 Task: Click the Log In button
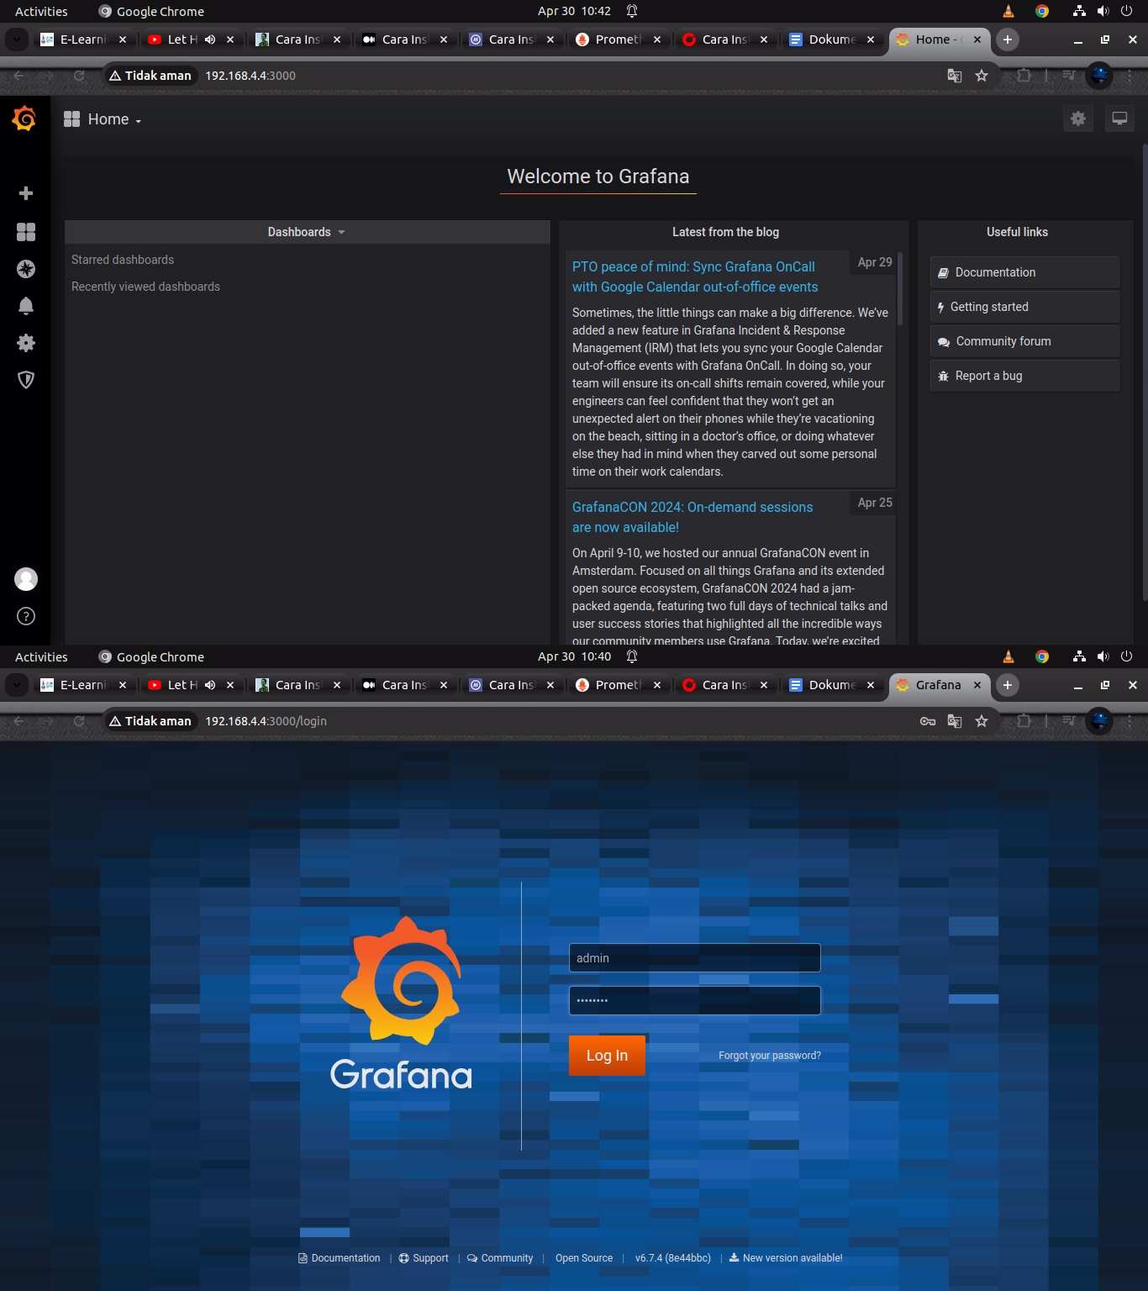(607, 1056)
